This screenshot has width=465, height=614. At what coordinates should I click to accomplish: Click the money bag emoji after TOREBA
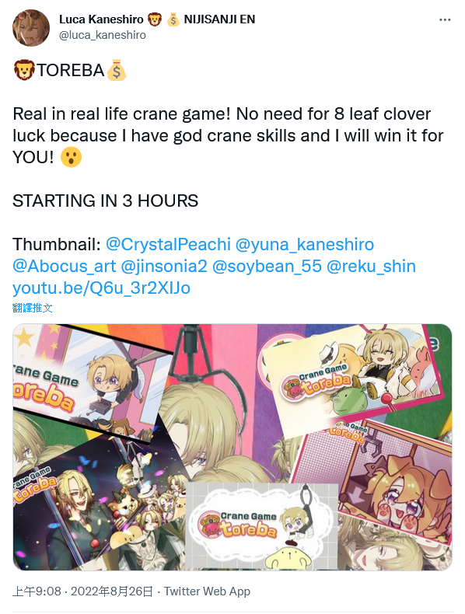pos(117,71)
